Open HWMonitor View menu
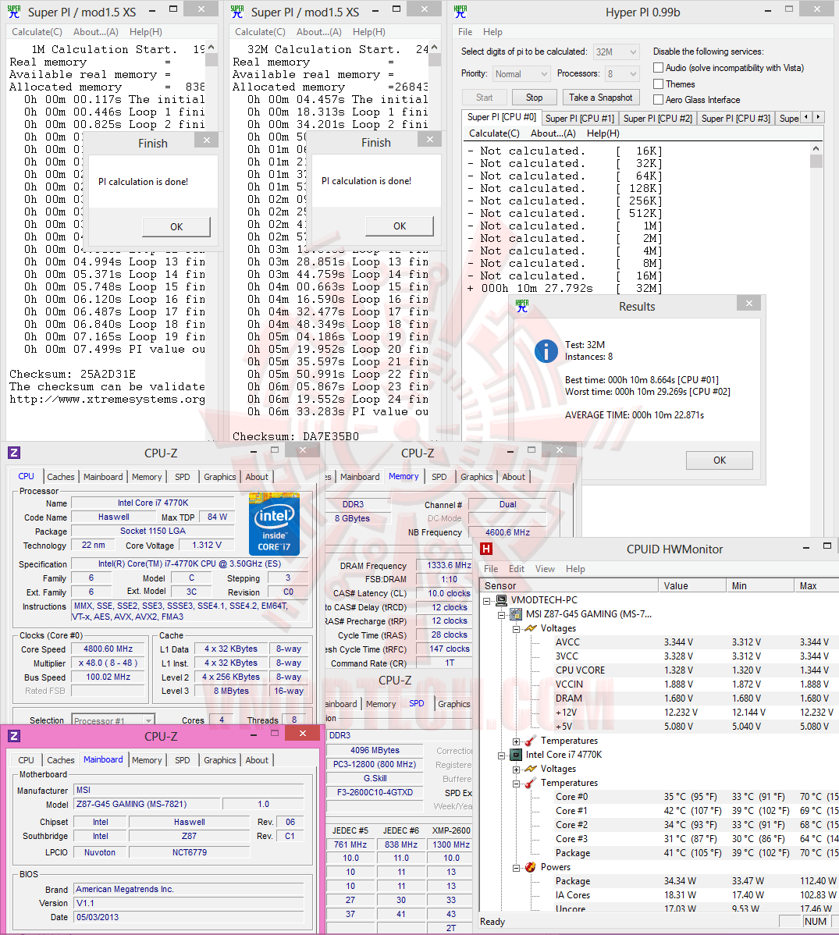The height and width of the screenshot is (935, 839). 545,569
